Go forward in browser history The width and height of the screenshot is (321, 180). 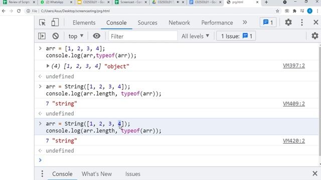[11, 11]
